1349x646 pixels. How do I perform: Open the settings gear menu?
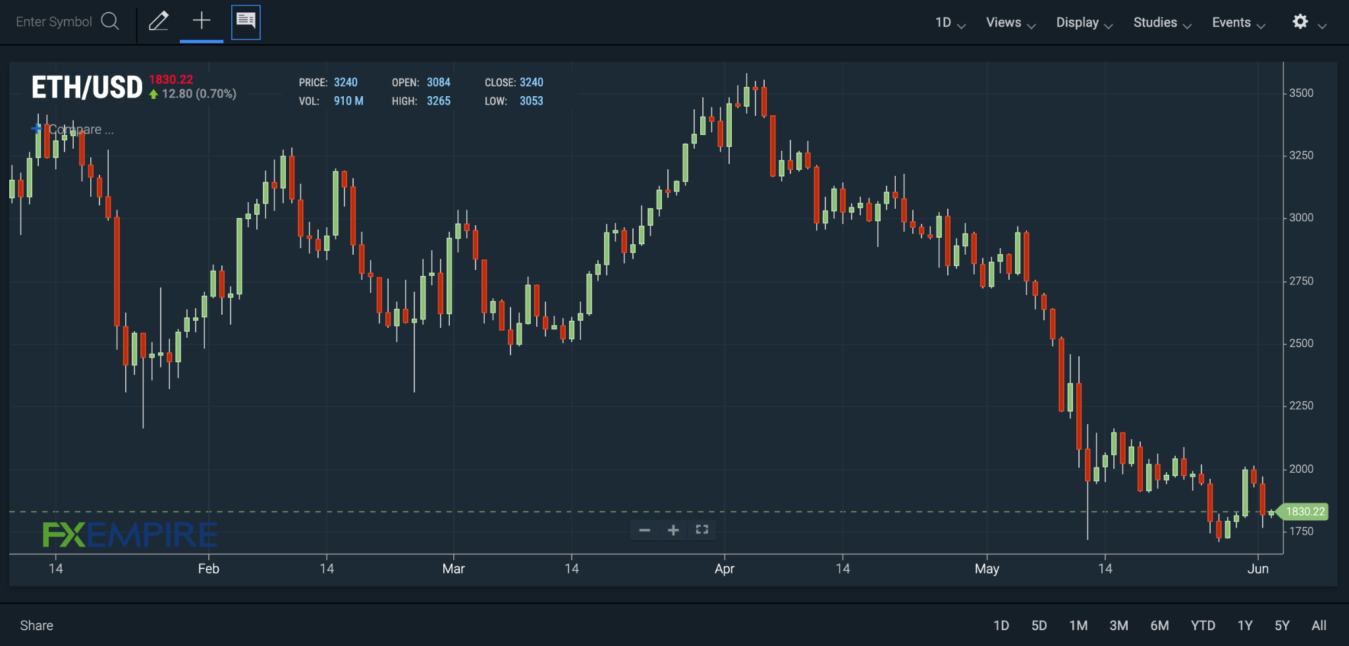tap(1300, 22)
